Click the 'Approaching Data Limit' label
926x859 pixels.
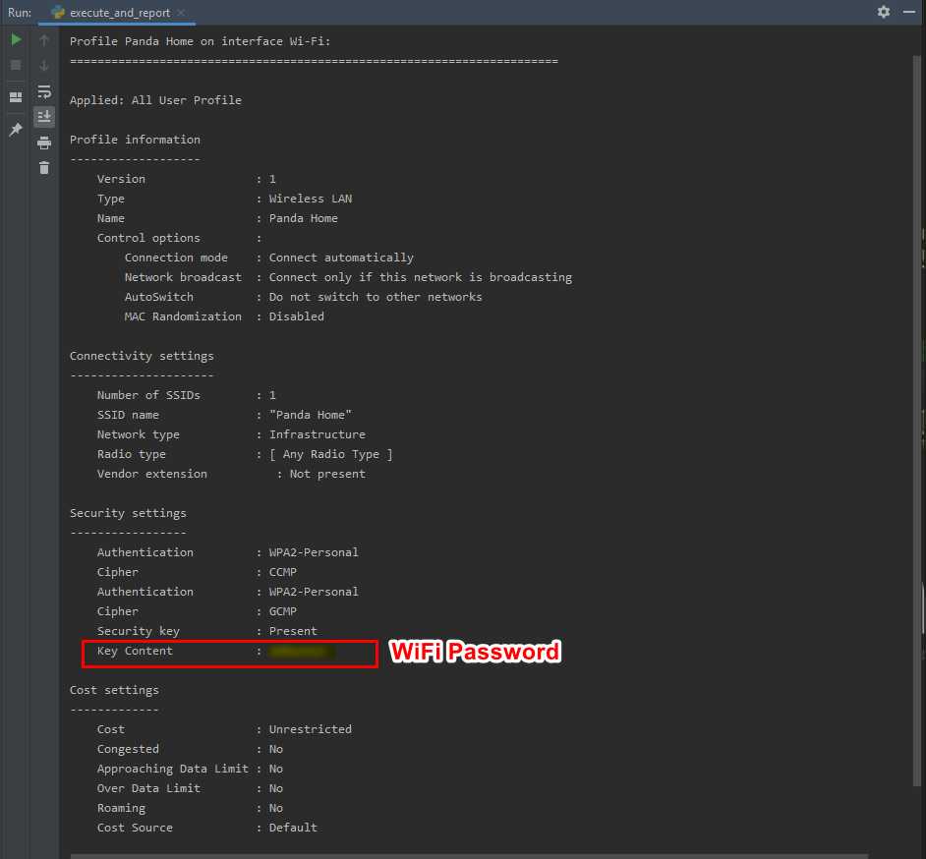pos(172,769)
